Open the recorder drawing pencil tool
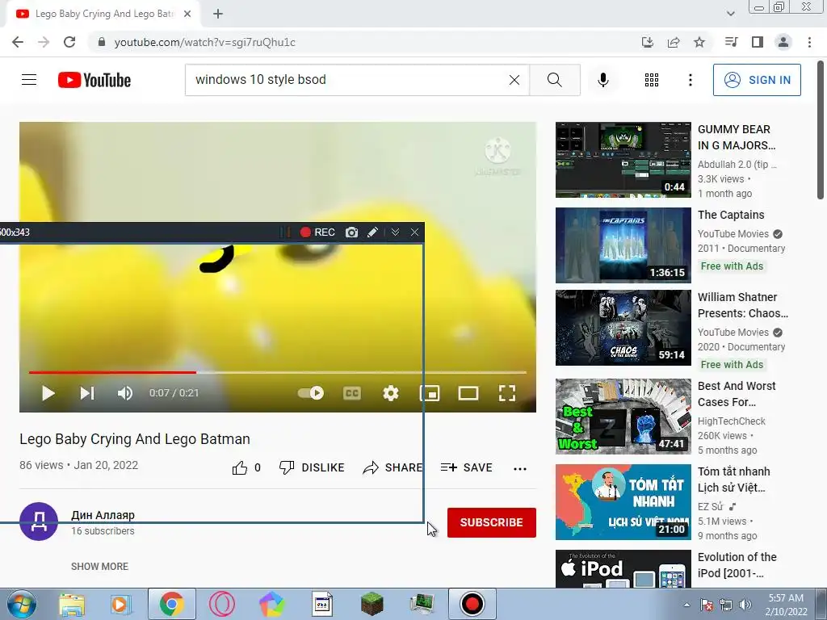 [x=372, y=232]
